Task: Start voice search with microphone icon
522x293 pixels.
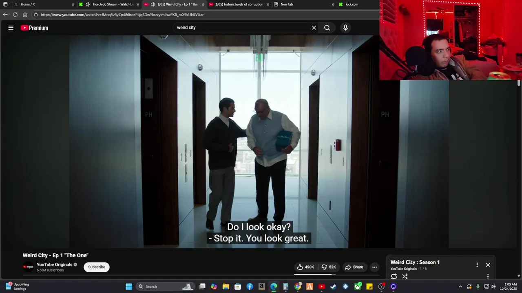Action: point(345,28)
